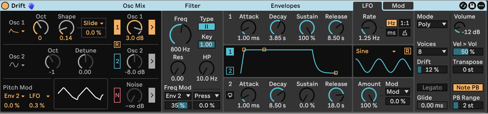
Task: Toggle Noise filter routing arrow
Action: 152,95
